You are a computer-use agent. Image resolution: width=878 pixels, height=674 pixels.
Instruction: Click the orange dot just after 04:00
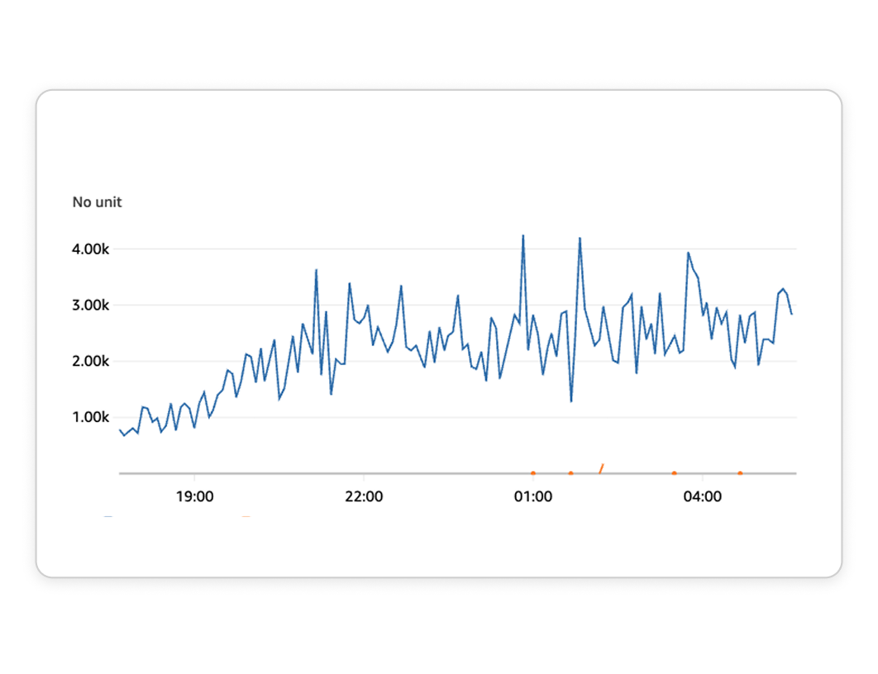pos(740,473)
